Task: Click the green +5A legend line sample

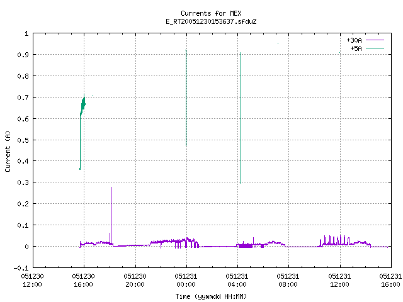Action: point(375,48)
